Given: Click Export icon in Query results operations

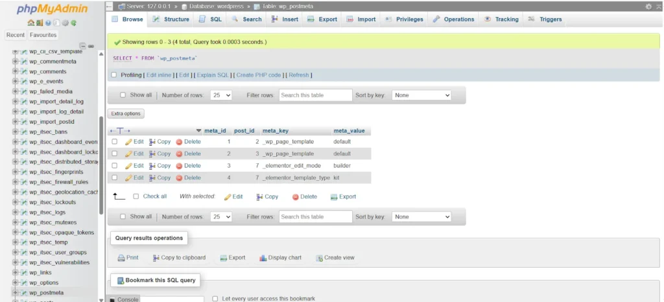Looking at the screenshot, I should [224, 257].
